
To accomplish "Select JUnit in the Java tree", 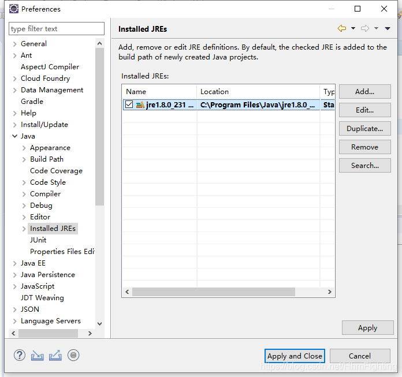I will point(38,240).
